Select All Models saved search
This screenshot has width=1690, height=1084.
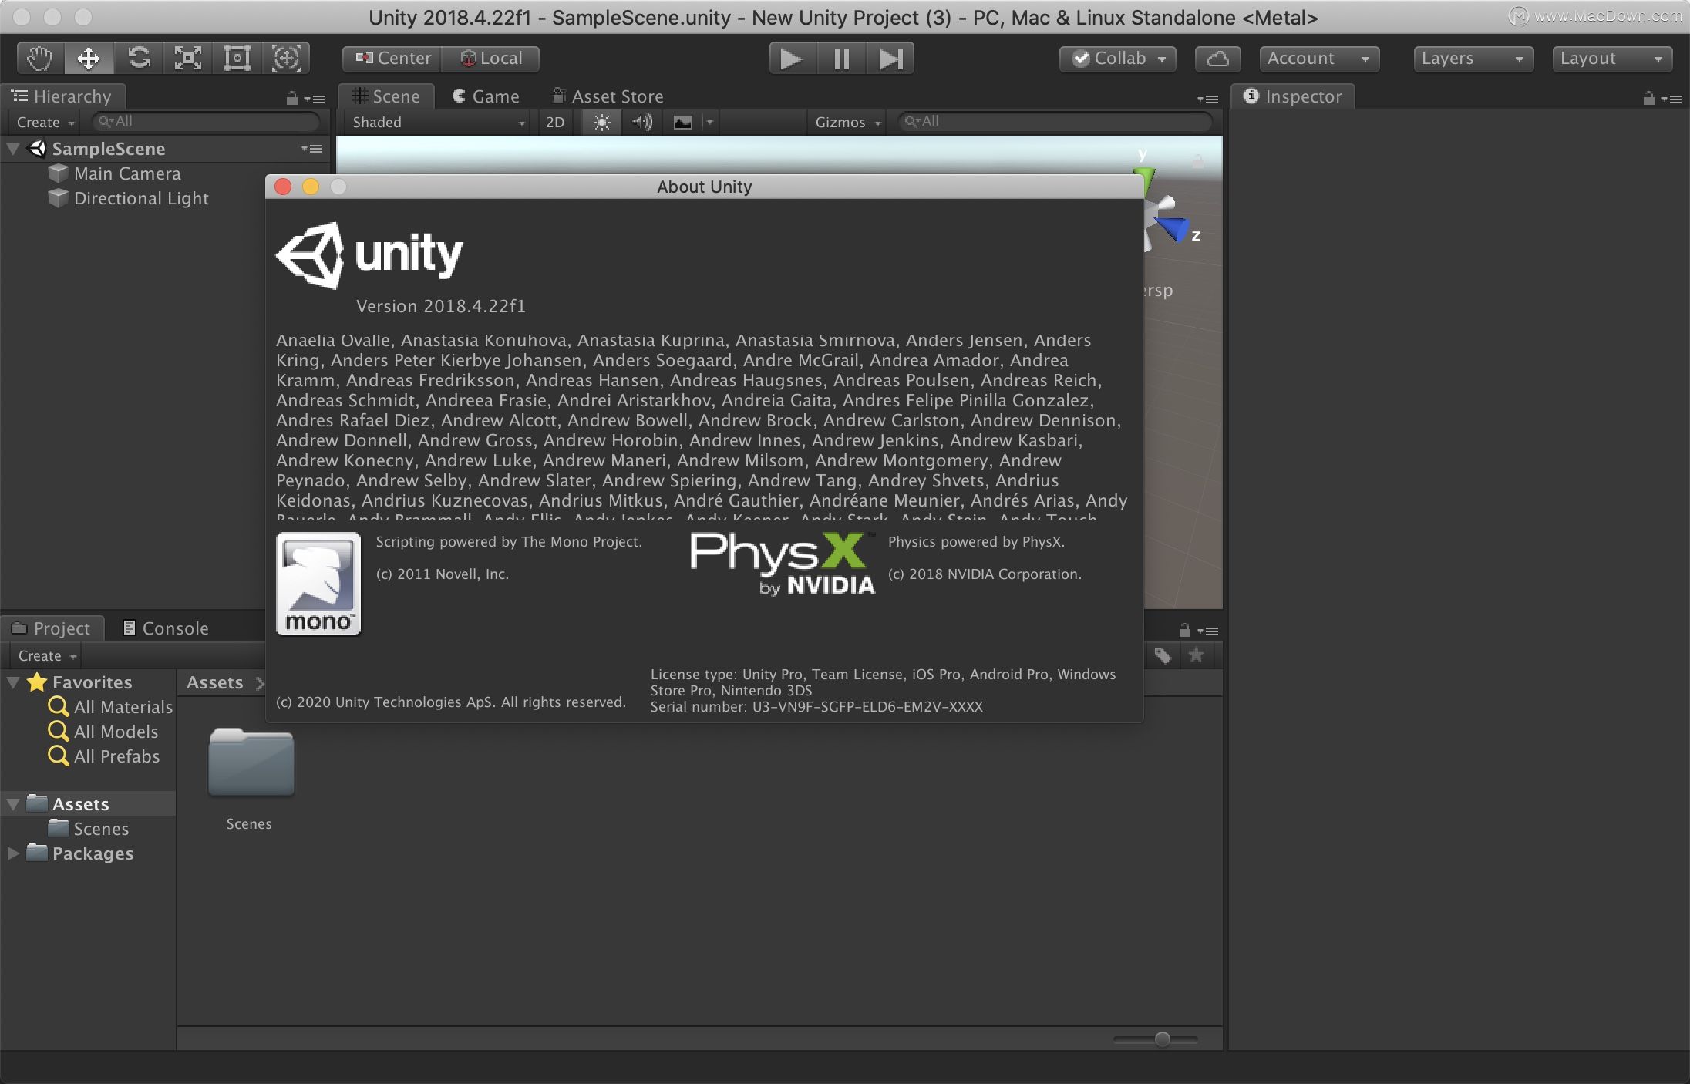click(103, 732)
